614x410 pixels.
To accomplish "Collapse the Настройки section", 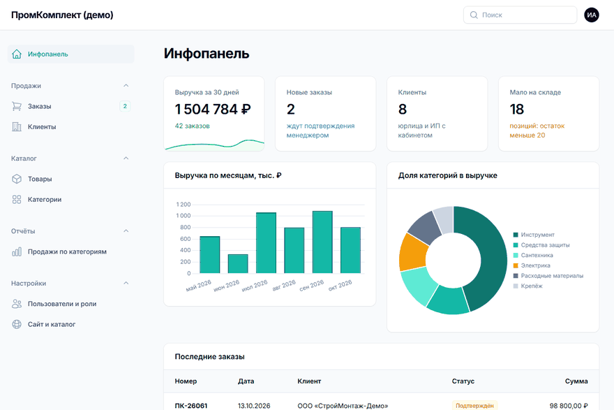I will [126, 283].
